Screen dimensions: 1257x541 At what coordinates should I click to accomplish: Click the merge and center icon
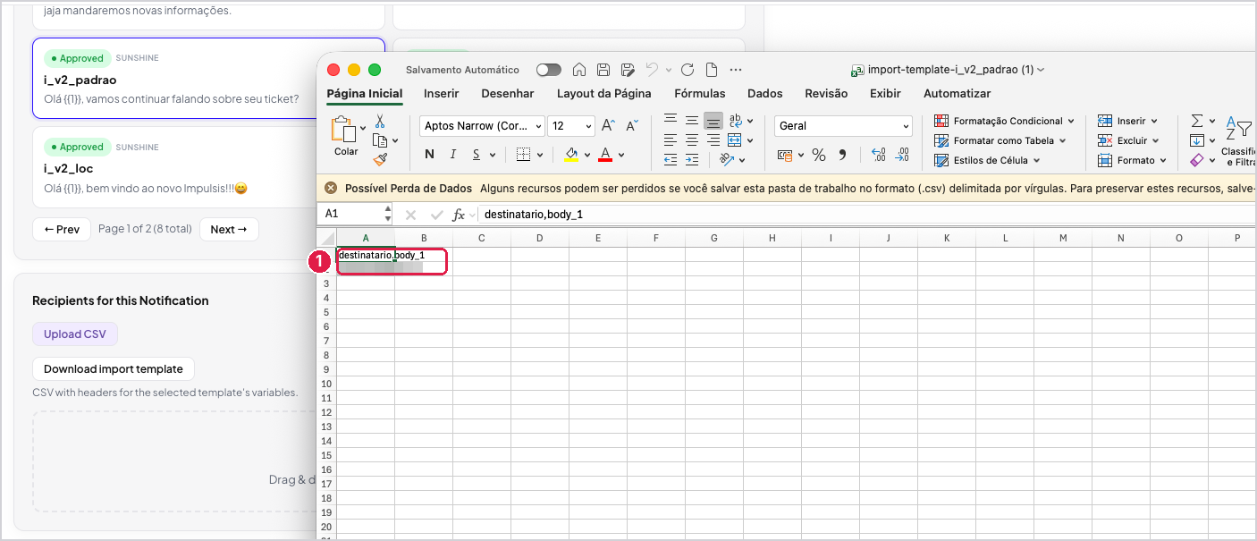735,140
